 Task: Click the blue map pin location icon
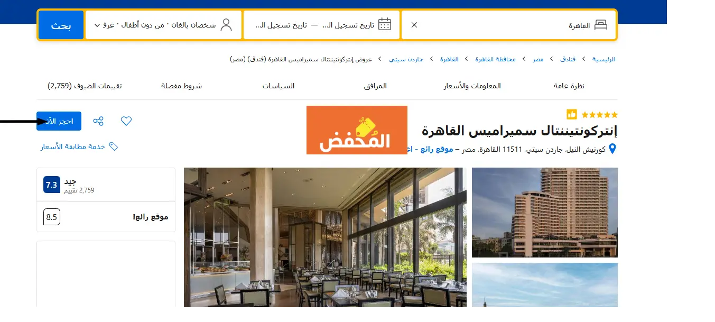tap(613, 149)
